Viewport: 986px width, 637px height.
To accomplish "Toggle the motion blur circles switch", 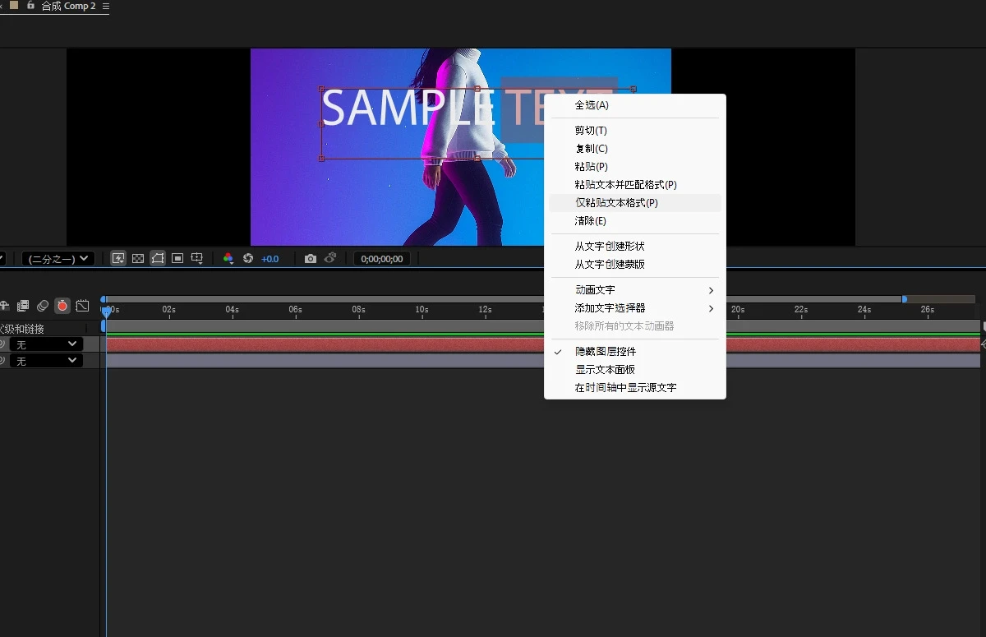I will click(x=43, y=306).
